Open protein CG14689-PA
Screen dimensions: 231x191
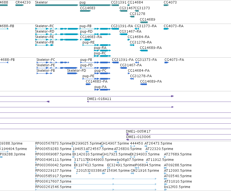tap(144, 84)
